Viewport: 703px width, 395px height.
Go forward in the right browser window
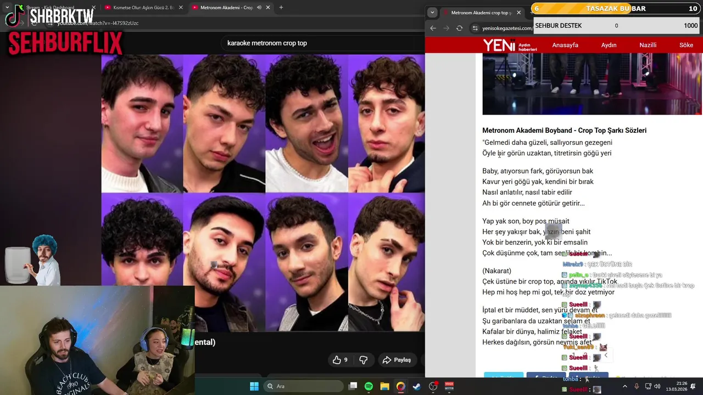(446, 28)
